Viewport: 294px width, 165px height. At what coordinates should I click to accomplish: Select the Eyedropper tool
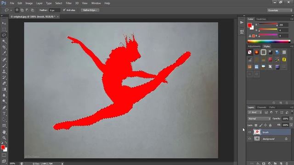[x=4, y=53]
